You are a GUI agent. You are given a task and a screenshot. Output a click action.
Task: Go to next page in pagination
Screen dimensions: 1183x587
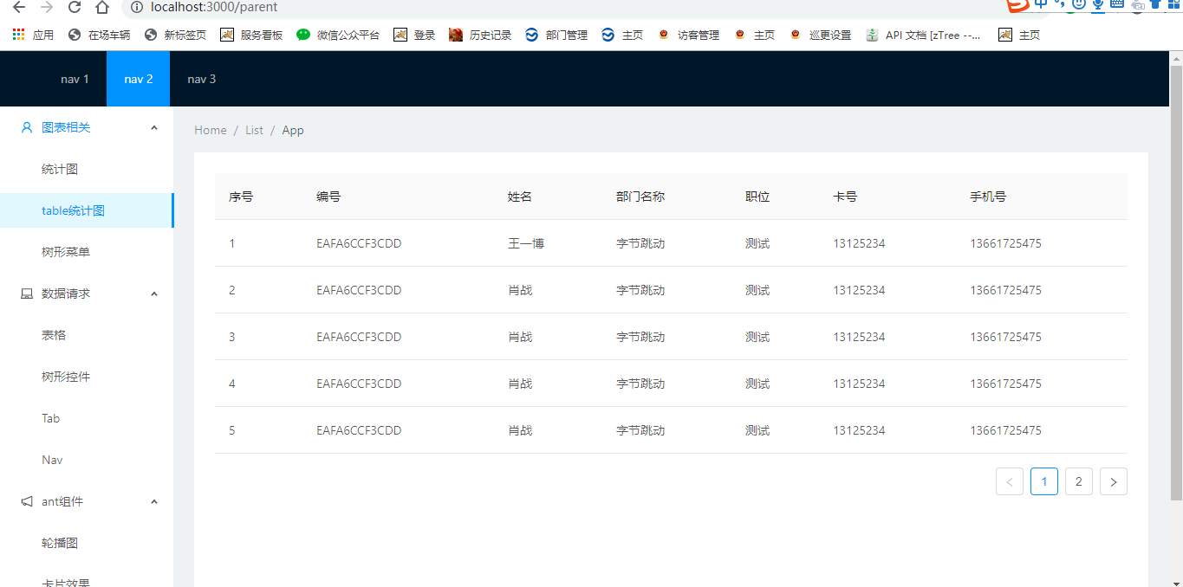tap(1114, 481)
